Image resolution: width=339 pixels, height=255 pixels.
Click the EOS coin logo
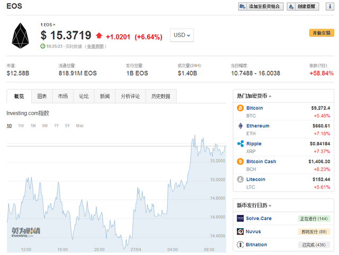[x=20, y=35]
